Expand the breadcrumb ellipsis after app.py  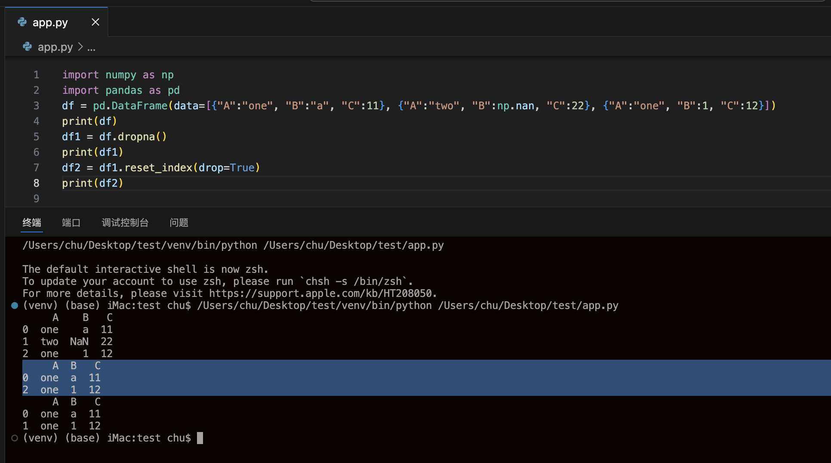click(91, 47)
